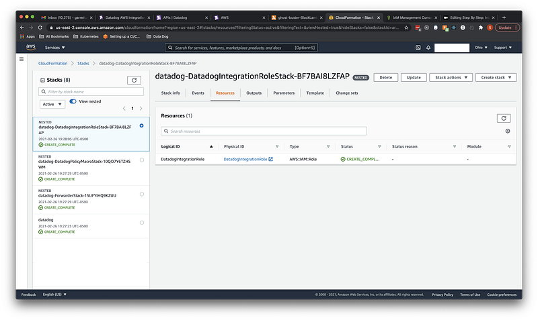Toggle the View nested switch
The width and height of the screenshot is (538, 320).
(x=73, y=101)
